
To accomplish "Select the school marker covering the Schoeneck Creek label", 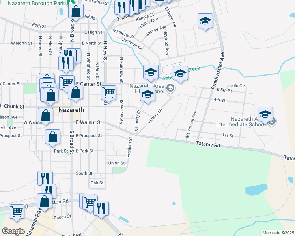I will point(180,74).
